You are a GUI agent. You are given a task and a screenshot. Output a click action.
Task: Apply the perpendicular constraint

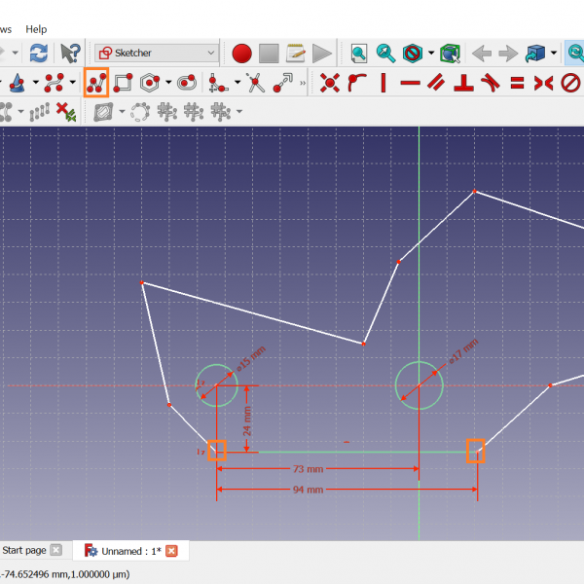pos(464,83)
